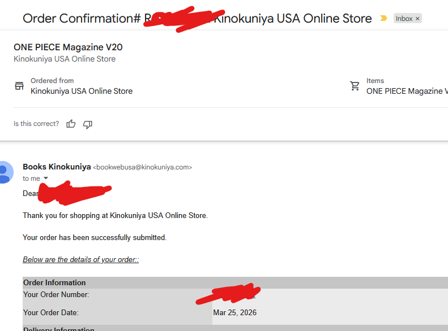Image resolution: width=448 pixels, height=331 pixels.
Task: Click the 'Is this correct?' text
Action: point(36,124)
